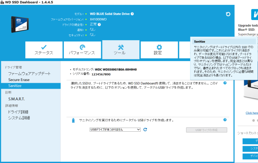This screenshot has width=258, height=163.
Task: Open S.M.A.R.T. diagnostics
Action: pyautogui.click(x=16, y=99)
